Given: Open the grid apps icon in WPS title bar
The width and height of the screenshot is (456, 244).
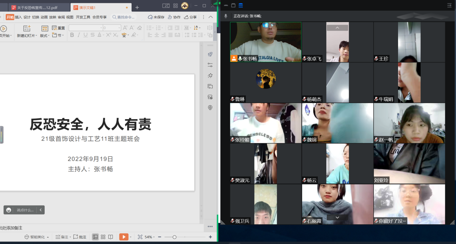Looking at the screenshot, I should coord(176,6).
